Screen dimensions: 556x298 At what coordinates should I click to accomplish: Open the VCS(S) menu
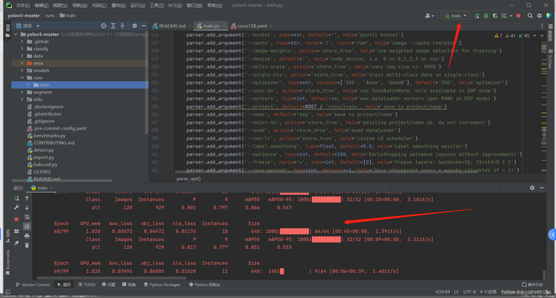coord(175,5)
